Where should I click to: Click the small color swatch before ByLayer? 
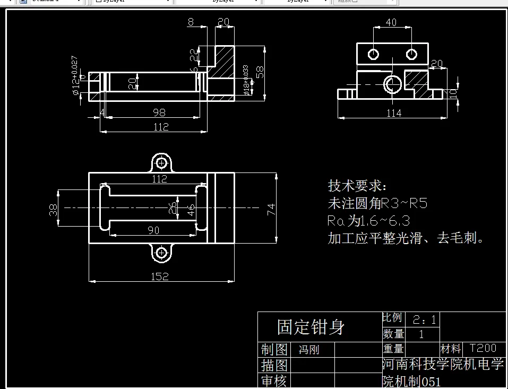(x=98, y=2)
